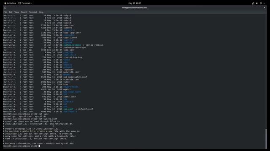This screenshot has height=151, width=270.
Task: Open the Search menu
Action: click(24, 12)
